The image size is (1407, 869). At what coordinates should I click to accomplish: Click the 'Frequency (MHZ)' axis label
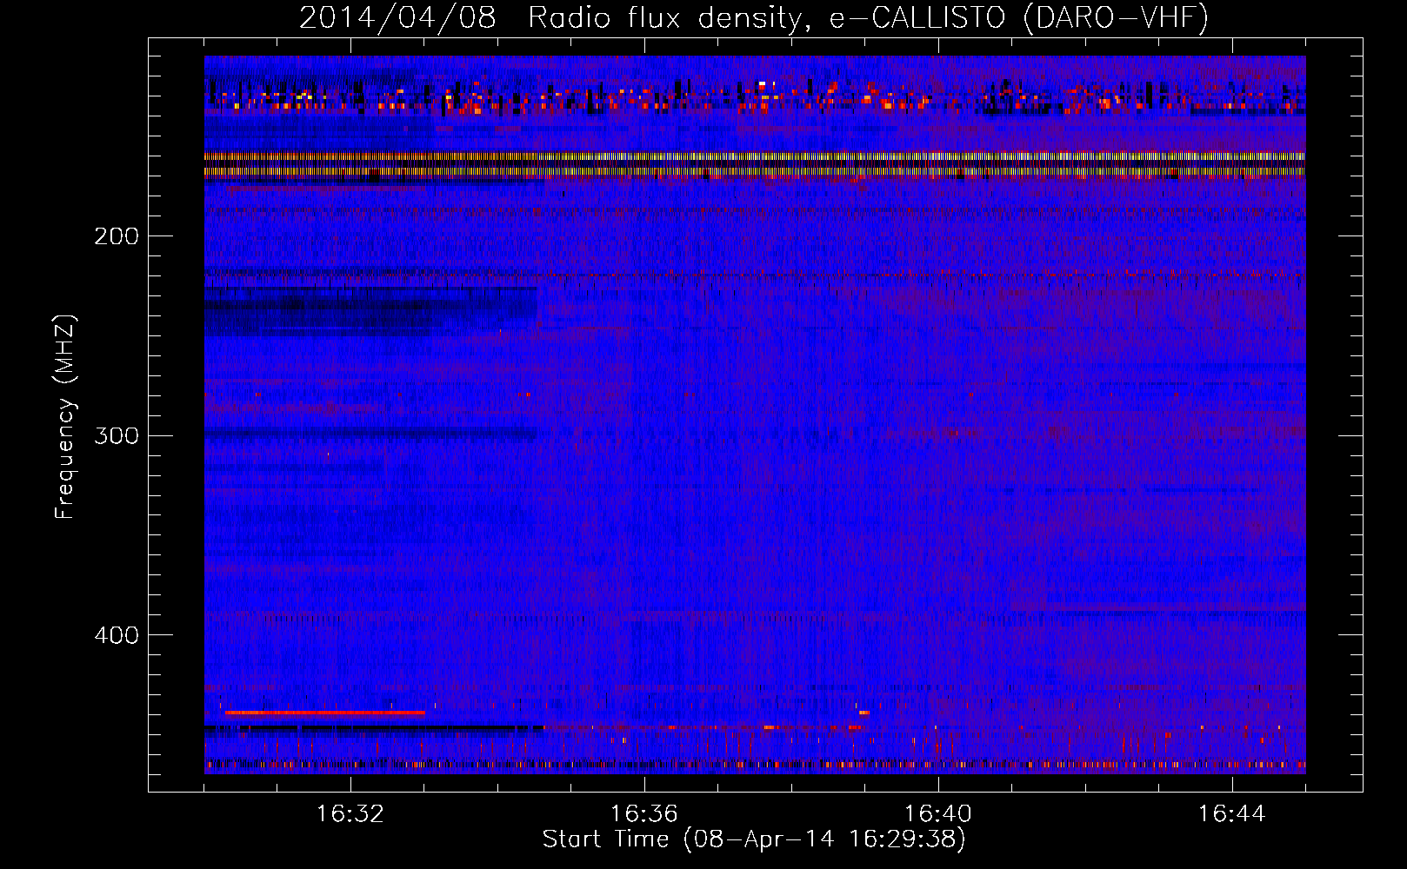click(65, 417)
